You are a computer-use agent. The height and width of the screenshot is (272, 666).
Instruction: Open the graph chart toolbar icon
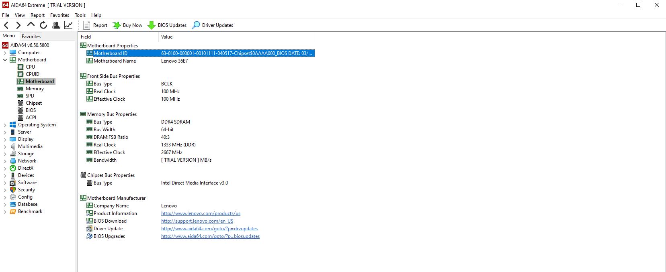68,25
